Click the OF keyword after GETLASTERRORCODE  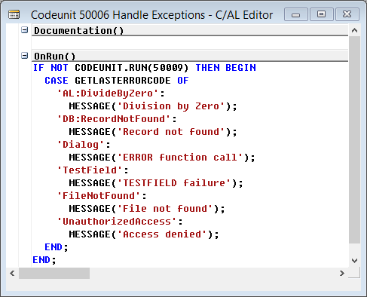coord(183,81)
